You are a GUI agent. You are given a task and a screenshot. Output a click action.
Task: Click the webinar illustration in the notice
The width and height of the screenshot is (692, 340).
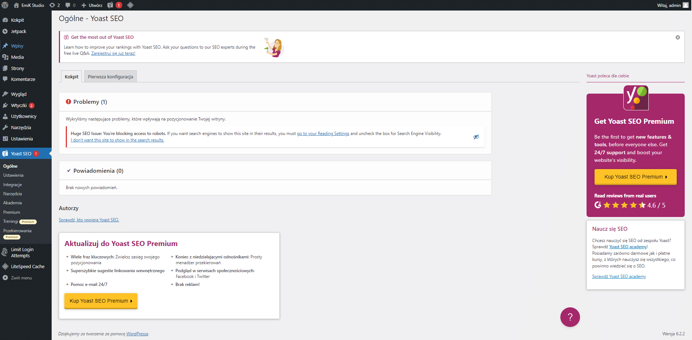(x=274, y=47)
